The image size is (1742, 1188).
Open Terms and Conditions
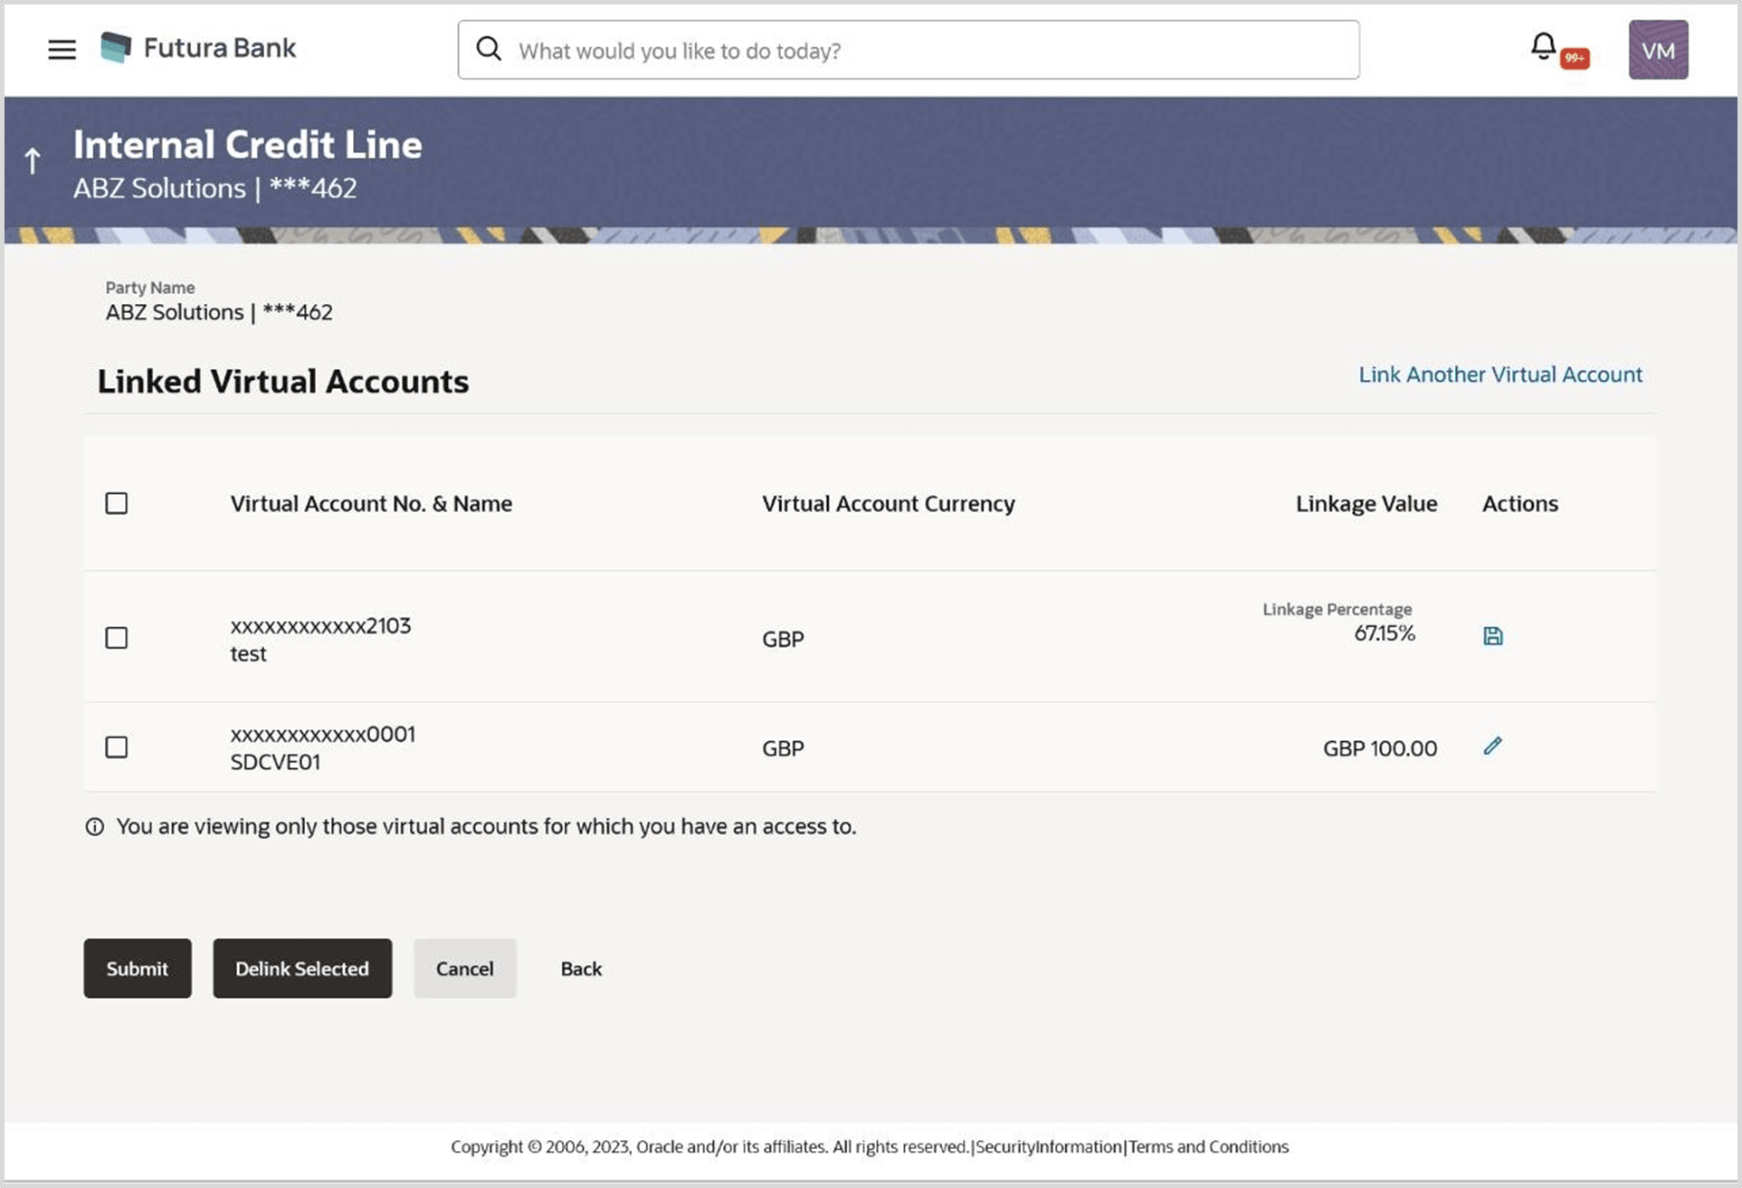point(1209,1146)
